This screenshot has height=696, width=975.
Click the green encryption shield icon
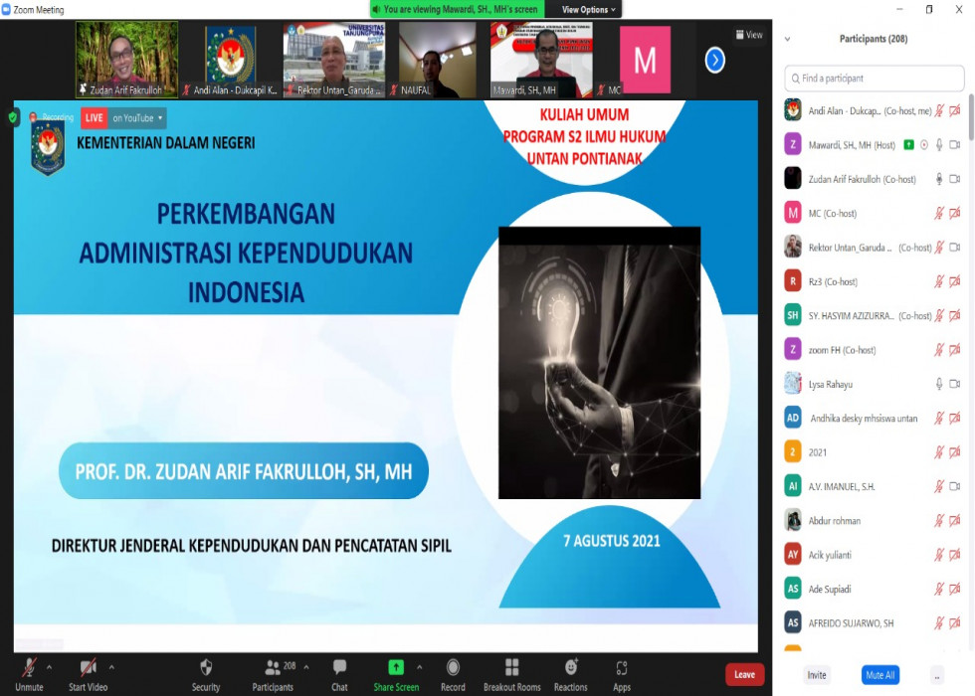[x=13, y=117]
